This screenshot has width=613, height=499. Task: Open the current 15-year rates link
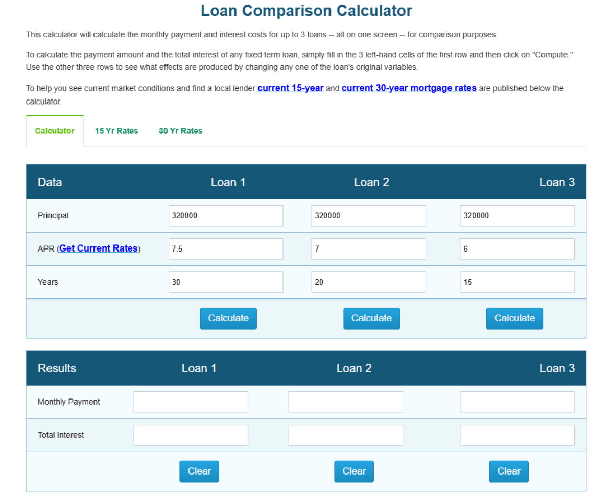click(x=290, y=88)
